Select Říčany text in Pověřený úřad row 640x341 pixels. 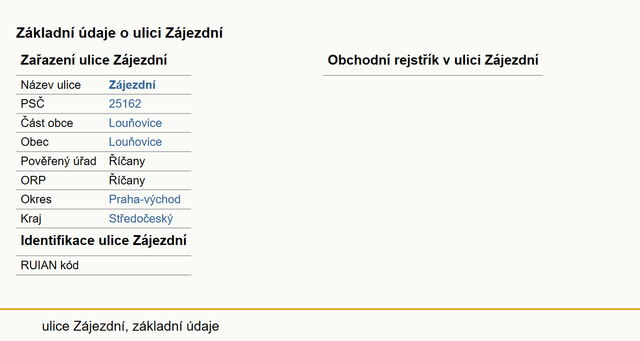(127, 162)
